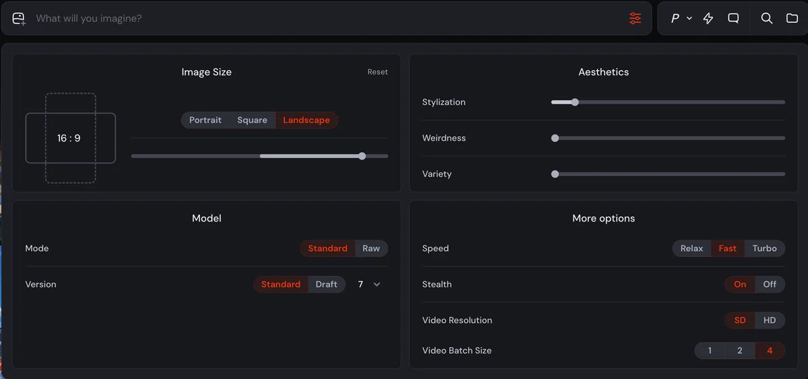Set Mode to Standard
The height and width of the screenshot is (379, 808).
[328, 248]
